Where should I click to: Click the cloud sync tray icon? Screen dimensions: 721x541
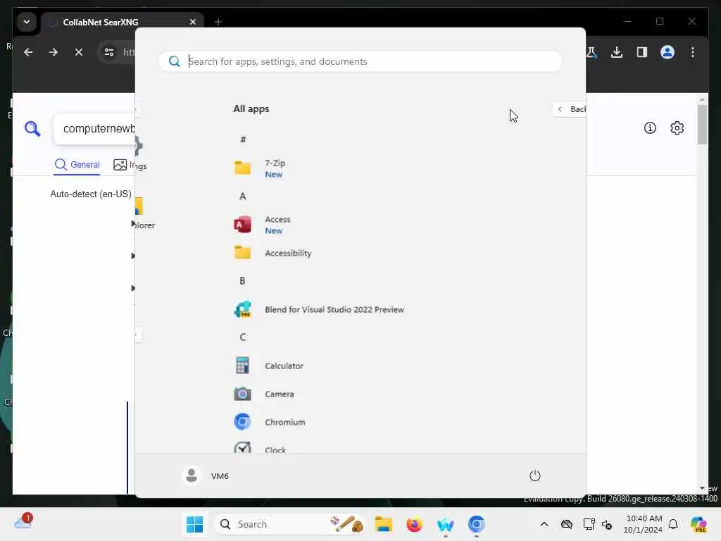pos(567,524)
